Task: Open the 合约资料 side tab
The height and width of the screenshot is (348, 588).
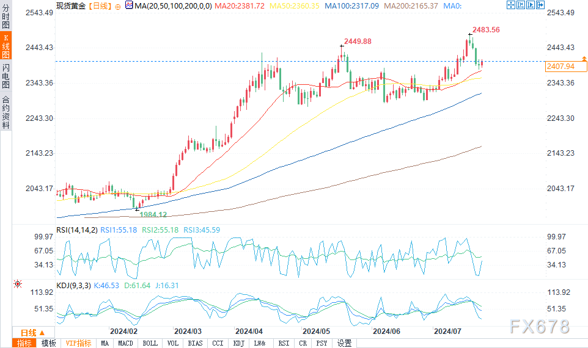Action: [6, 112]
